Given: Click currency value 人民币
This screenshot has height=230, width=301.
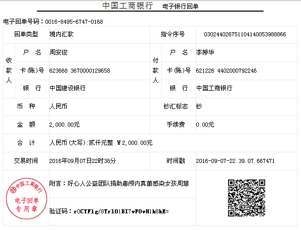Looking at the screenshot, I should point(58,106).
